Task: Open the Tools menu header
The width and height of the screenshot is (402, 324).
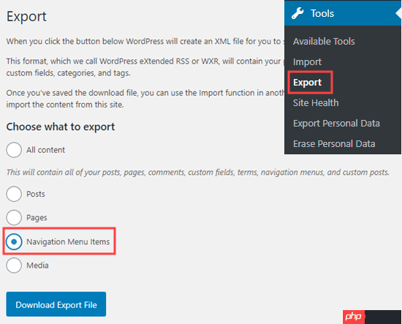Action: click(x=343, y=13)
